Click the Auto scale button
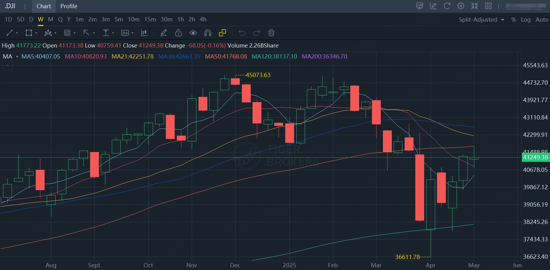Viewport: 550px width, 270px height. 542,20
